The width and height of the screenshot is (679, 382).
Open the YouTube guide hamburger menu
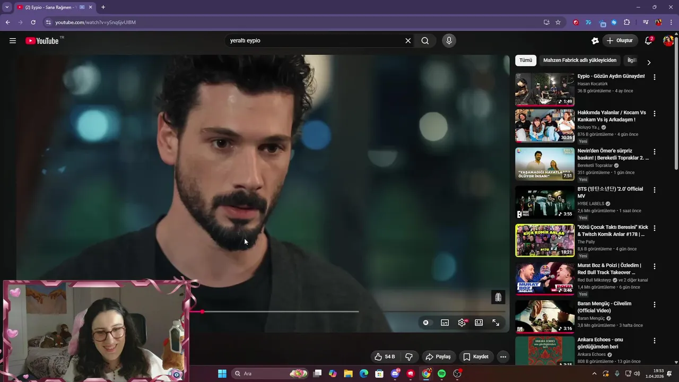[x=13, y=41]
